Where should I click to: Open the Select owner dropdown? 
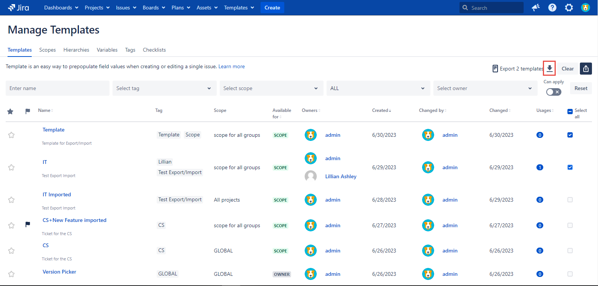coord(485,88)
